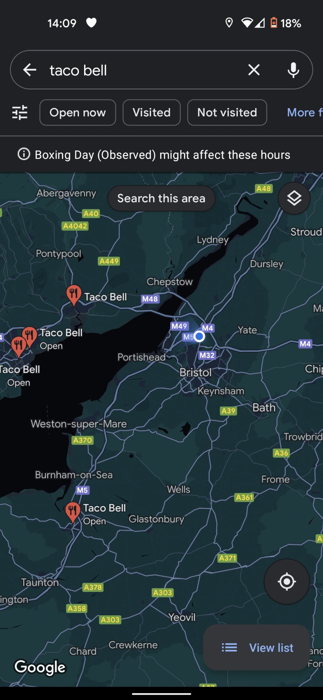The width and height of the screenshot is (323, 700).
Task: Tap the Google logo on the map
Action: [x=40, y=667]
